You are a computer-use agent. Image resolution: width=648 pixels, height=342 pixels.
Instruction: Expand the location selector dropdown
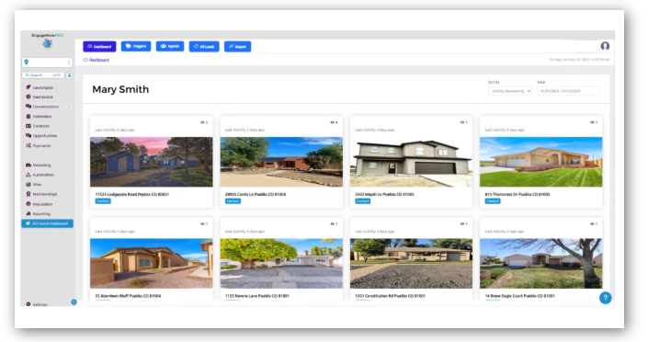click(47, 62)
